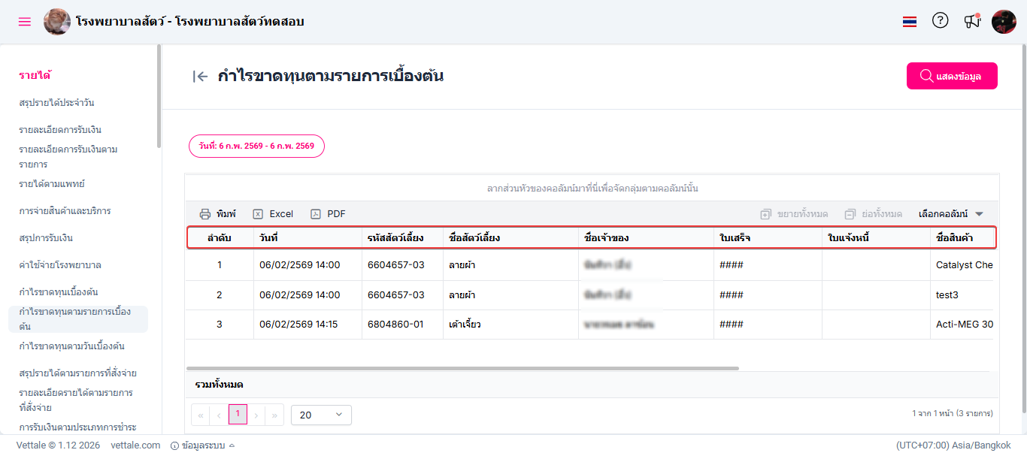This screenshot has width=1027, height=456.
Task: Go to next page arrow
Action: point(256,415)
